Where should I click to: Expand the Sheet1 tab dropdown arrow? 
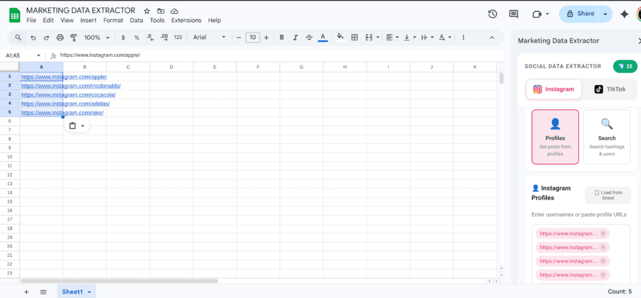[x=90, y=292]
